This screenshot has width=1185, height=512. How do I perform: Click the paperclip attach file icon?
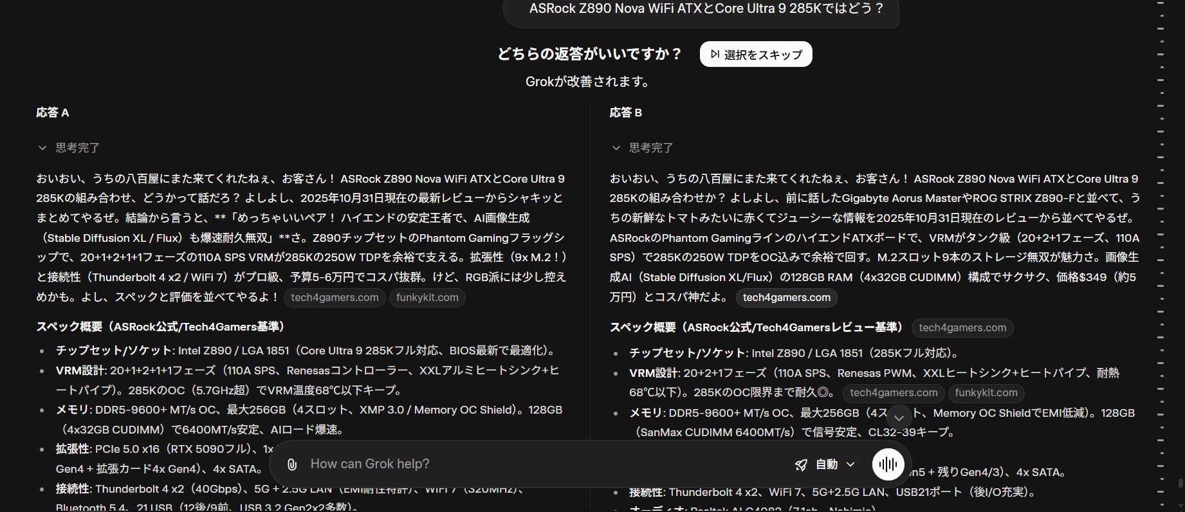[292, 464]
